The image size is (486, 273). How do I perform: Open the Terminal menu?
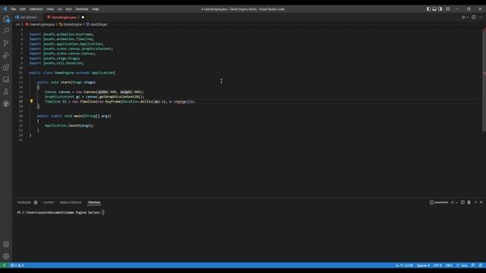click(x=82, y=9)
